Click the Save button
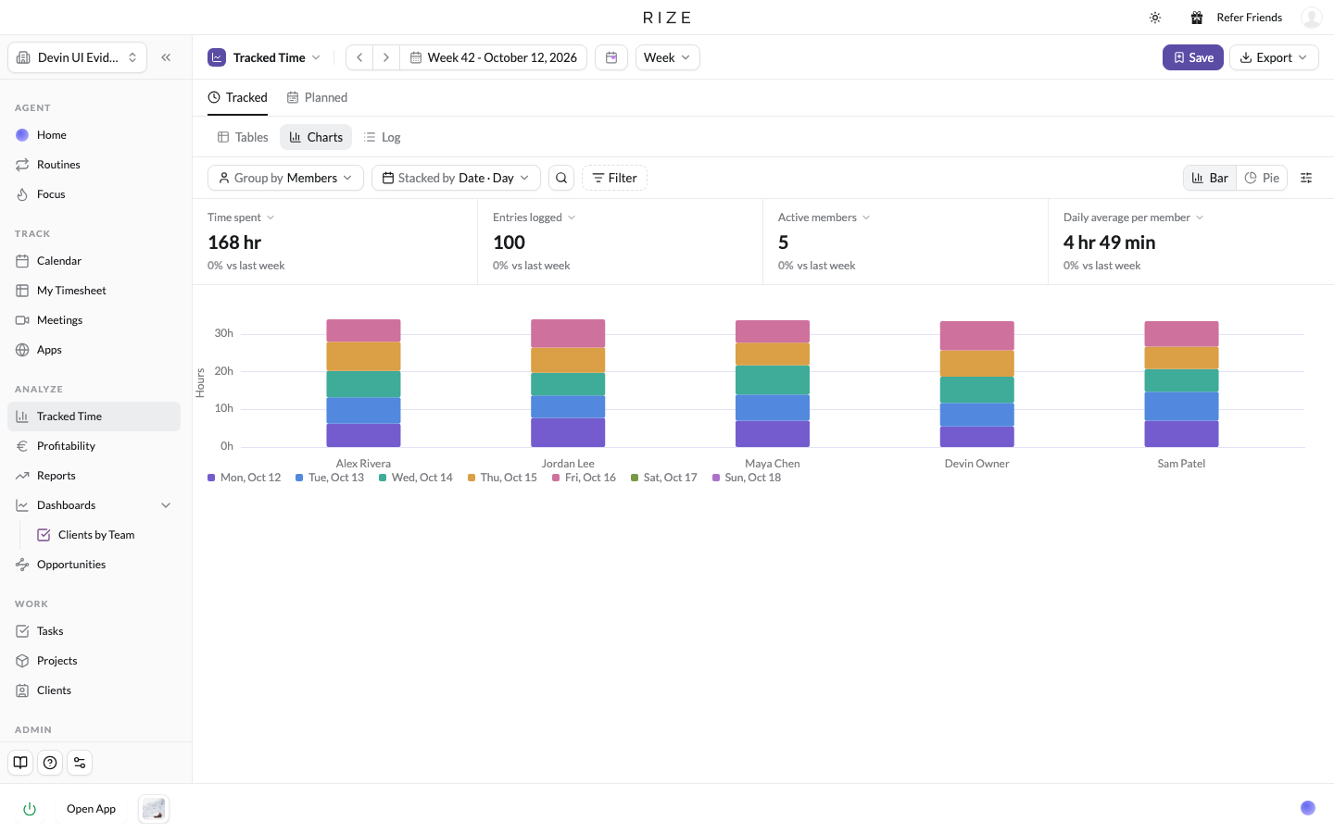This screenshot has width=1334, height=833. coord(1193,57)
